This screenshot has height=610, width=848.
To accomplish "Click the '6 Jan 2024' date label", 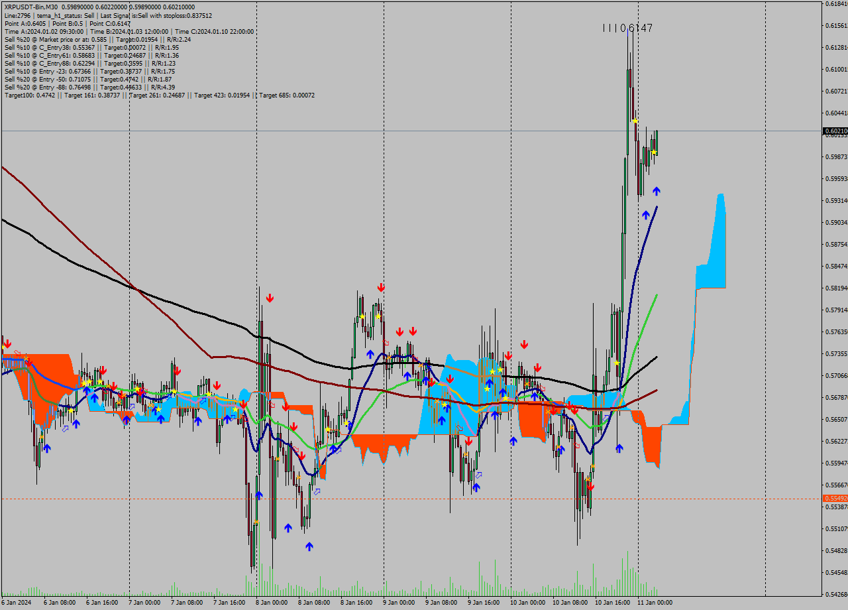I will [x=17, y=603].
